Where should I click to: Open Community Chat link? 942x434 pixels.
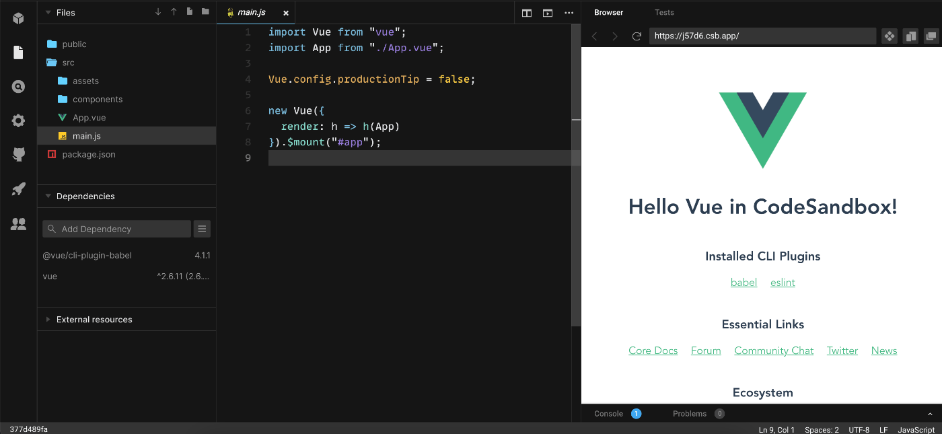pyautogui.click(x=774, y=351)
